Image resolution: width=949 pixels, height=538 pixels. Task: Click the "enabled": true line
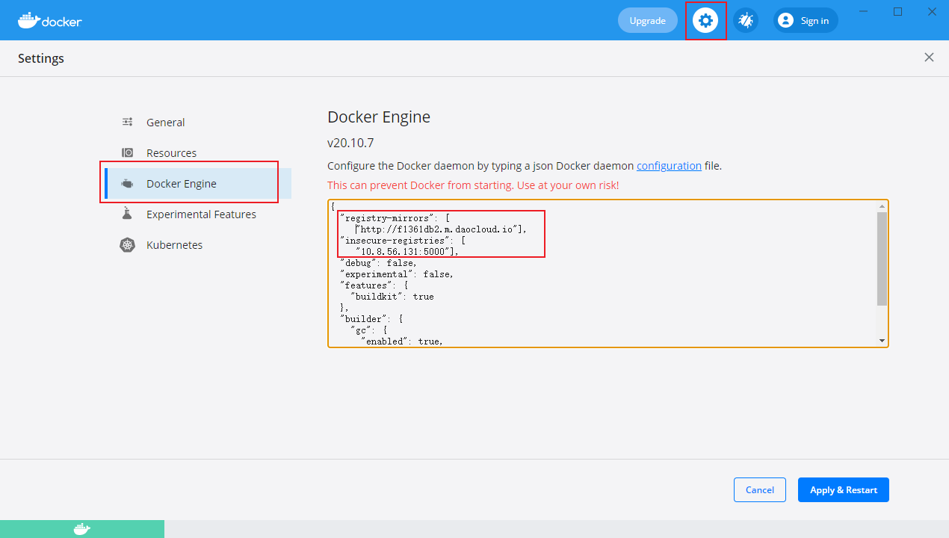tap(401, 341)
